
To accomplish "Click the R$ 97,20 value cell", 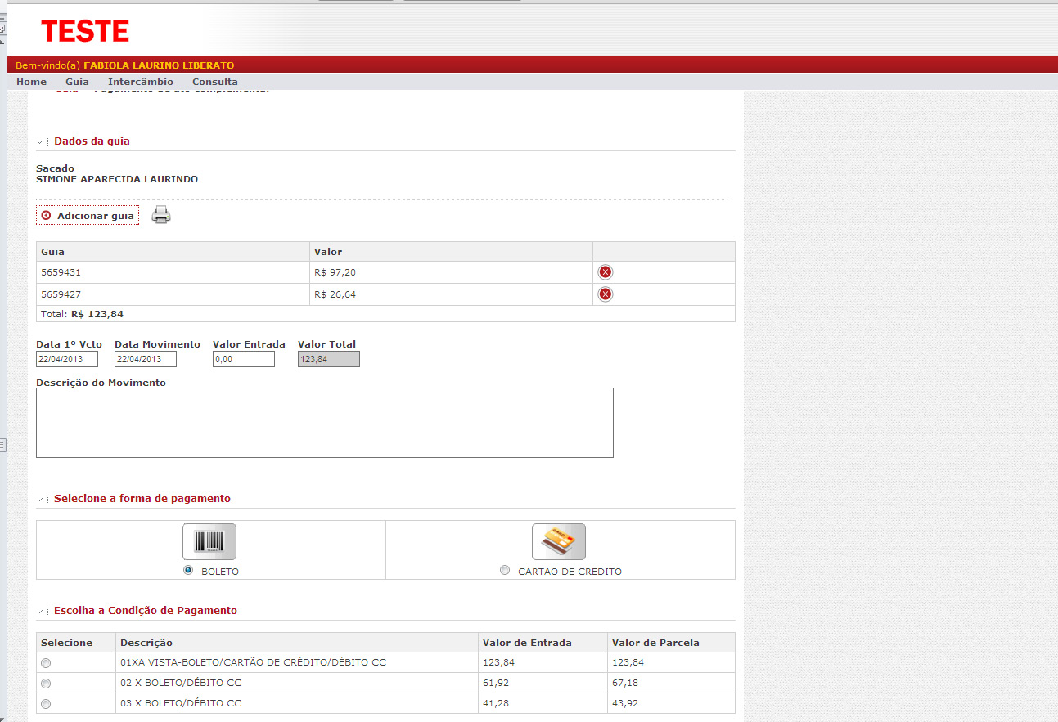I will 452,272.
